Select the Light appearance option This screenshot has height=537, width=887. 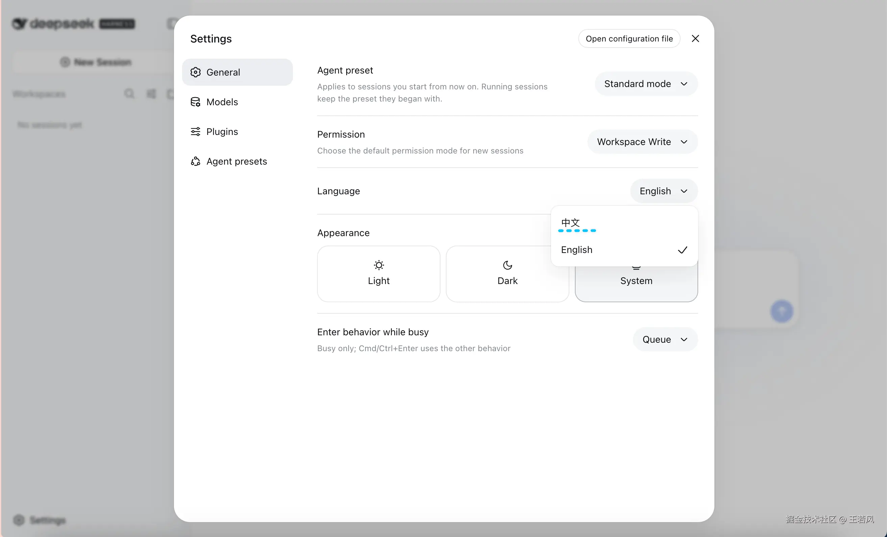379,274
